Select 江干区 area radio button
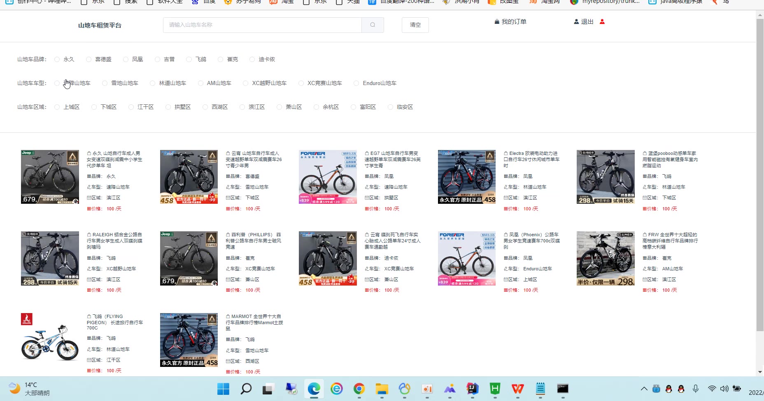Screen dimensions: 764x401 [131, 107]
